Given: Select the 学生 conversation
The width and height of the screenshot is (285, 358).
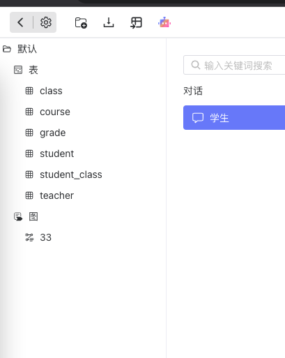Looking at the screenshot, I should 234,118.
